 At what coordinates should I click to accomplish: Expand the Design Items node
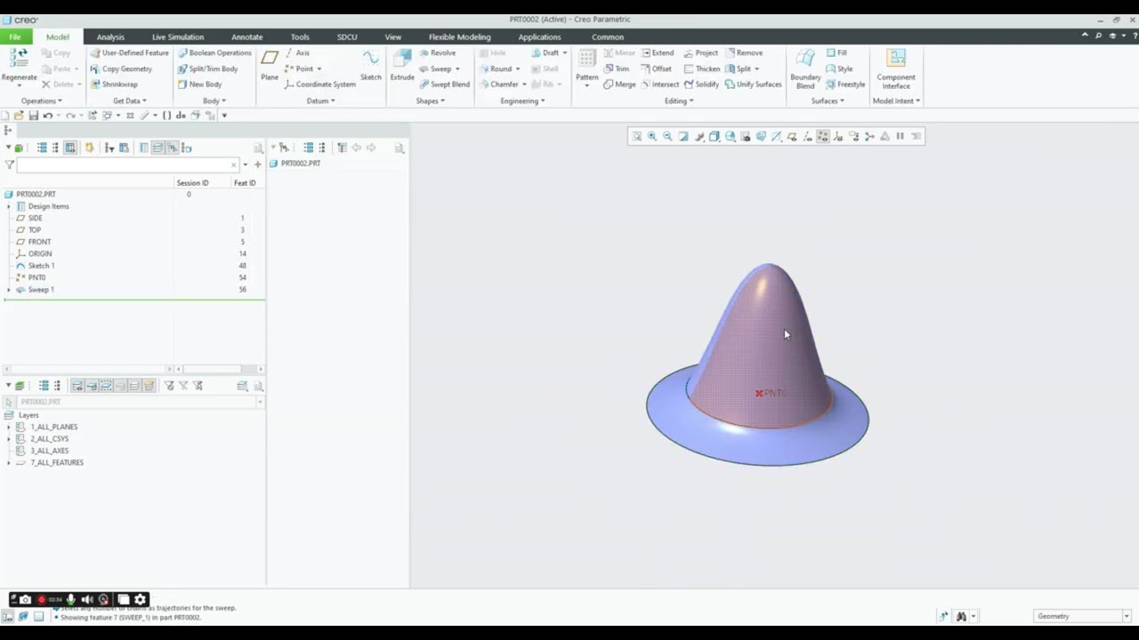tap(9, 206)
